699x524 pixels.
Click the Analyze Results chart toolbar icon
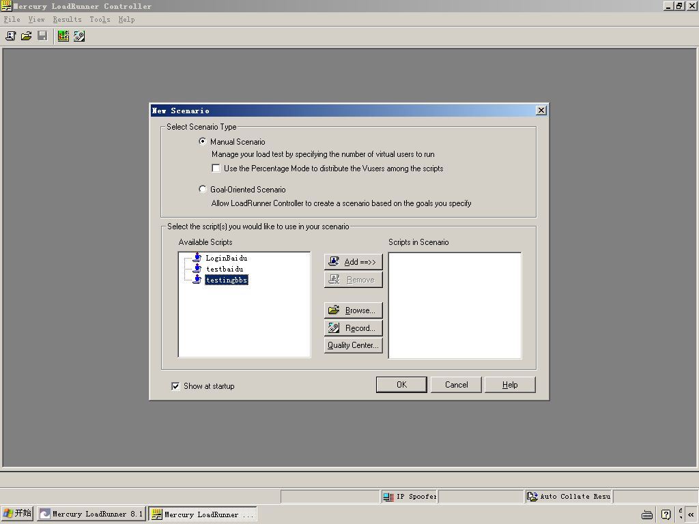(x=63, y=36)
